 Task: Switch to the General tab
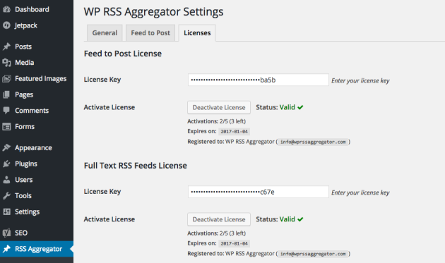105,33
